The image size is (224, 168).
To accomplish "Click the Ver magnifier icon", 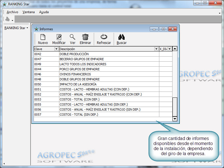I will coord(73,37).
